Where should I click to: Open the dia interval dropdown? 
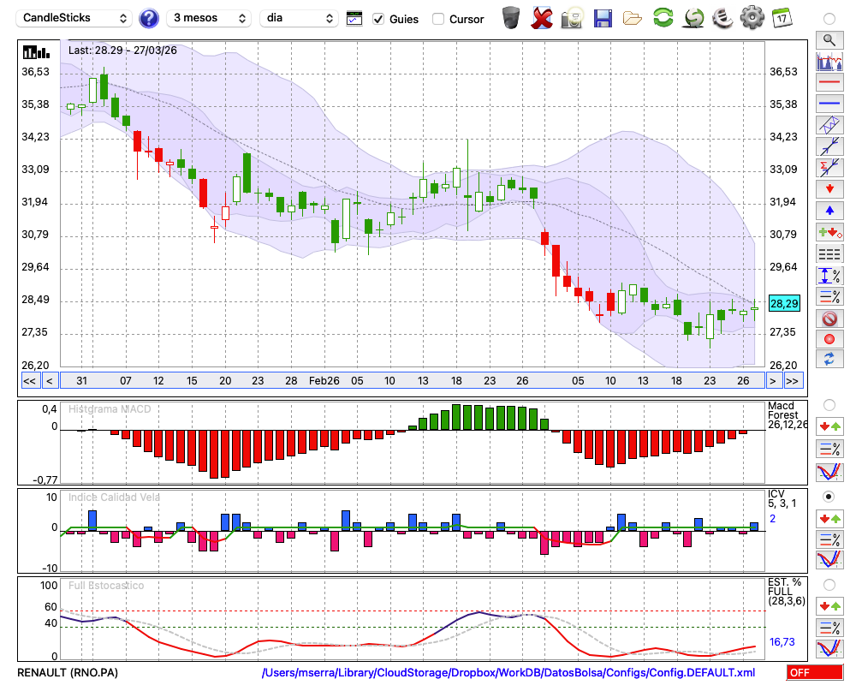pos(299,18)
